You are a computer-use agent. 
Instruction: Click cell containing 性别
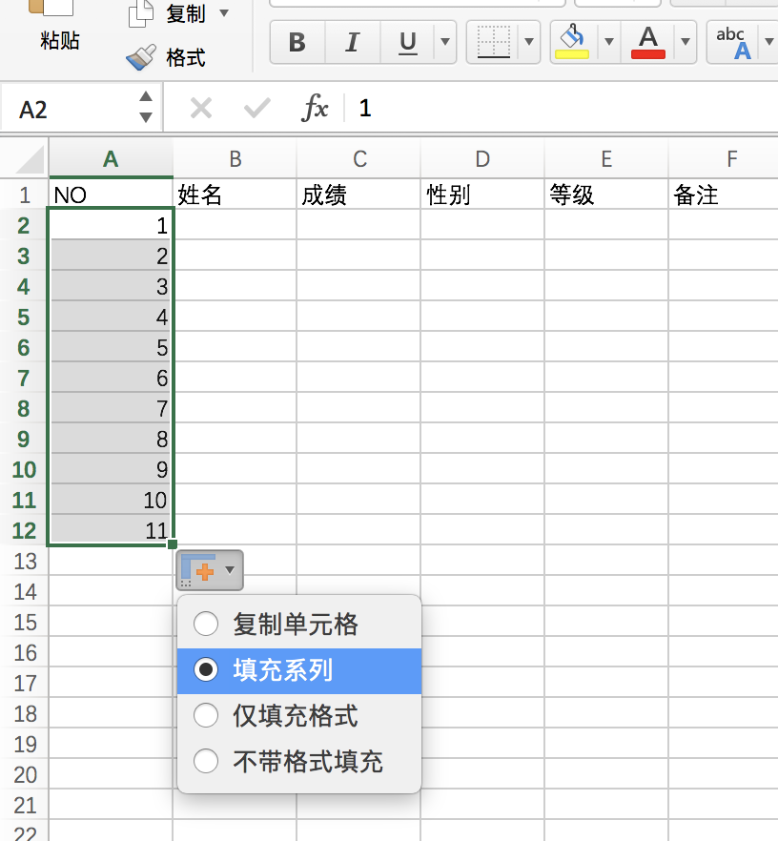(x=482, y=195)
